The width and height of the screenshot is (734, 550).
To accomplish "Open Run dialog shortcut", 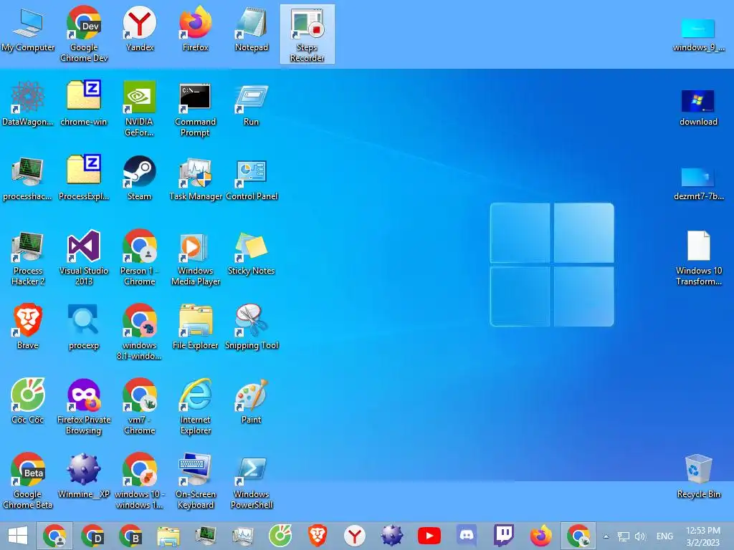I will tap(252, 104).
